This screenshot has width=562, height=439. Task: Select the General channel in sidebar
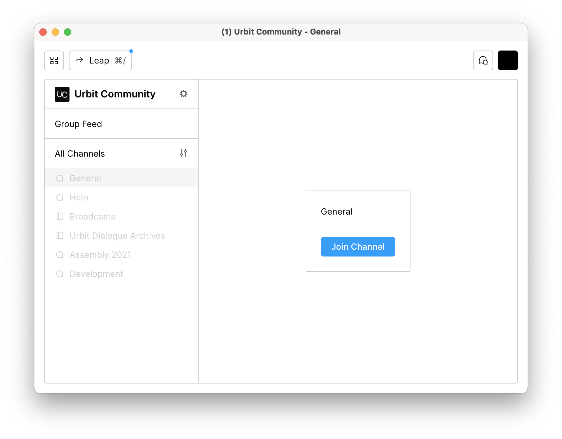click(122, 178)
